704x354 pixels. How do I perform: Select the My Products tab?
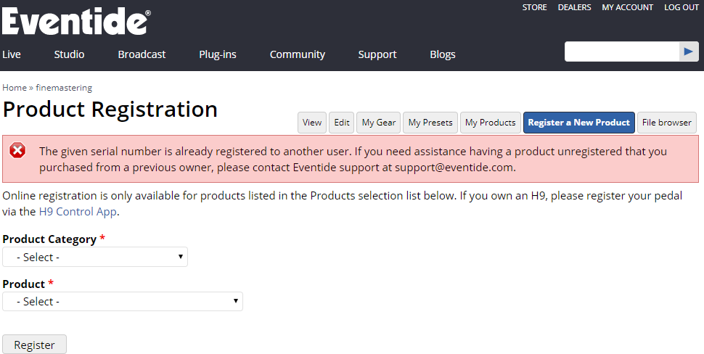click(490, 123)
